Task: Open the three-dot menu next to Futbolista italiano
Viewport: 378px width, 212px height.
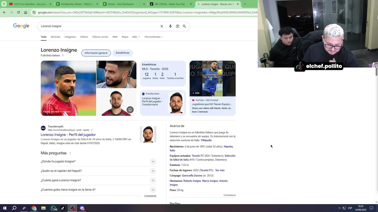Action: tap(63, 55)
